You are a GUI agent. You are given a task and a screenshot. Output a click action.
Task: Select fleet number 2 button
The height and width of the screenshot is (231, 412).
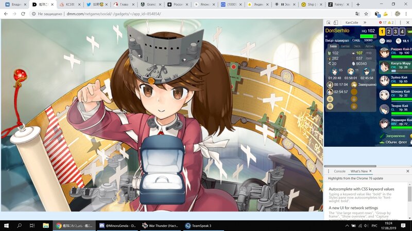tap(389, 32)
